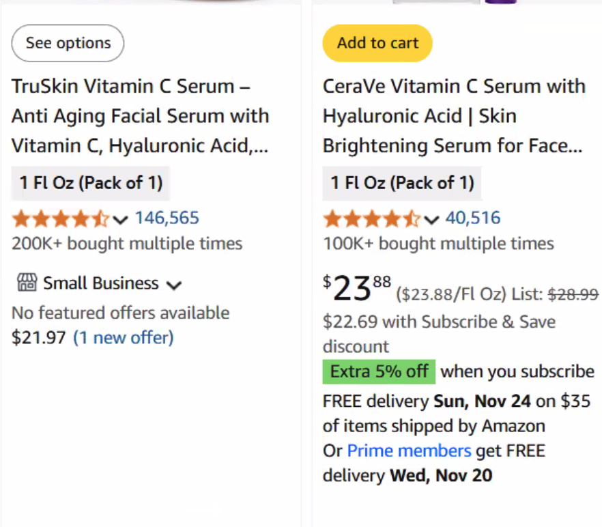Click the CeraVe star rating icons

[371, 219]
